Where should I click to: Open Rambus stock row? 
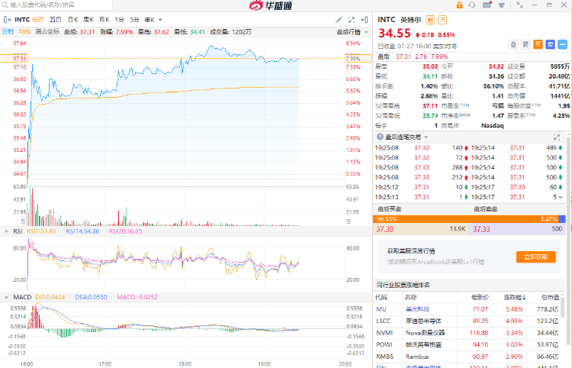(468, 357)
